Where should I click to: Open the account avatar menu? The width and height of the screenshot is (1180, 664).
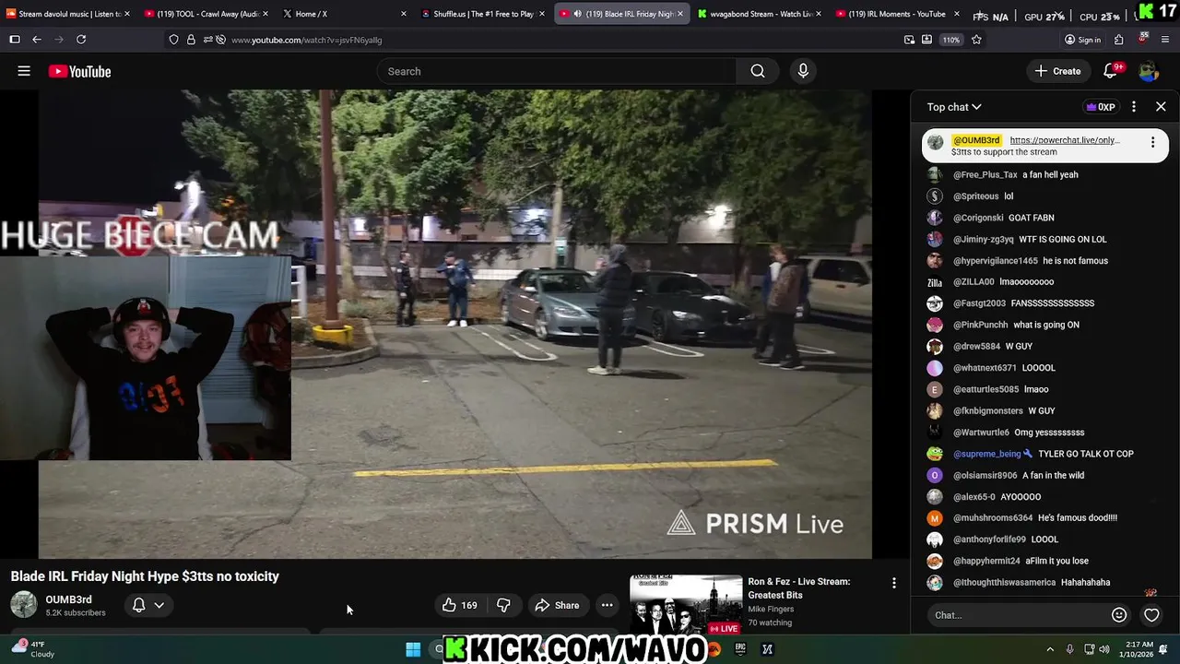tap(1148, 71)
